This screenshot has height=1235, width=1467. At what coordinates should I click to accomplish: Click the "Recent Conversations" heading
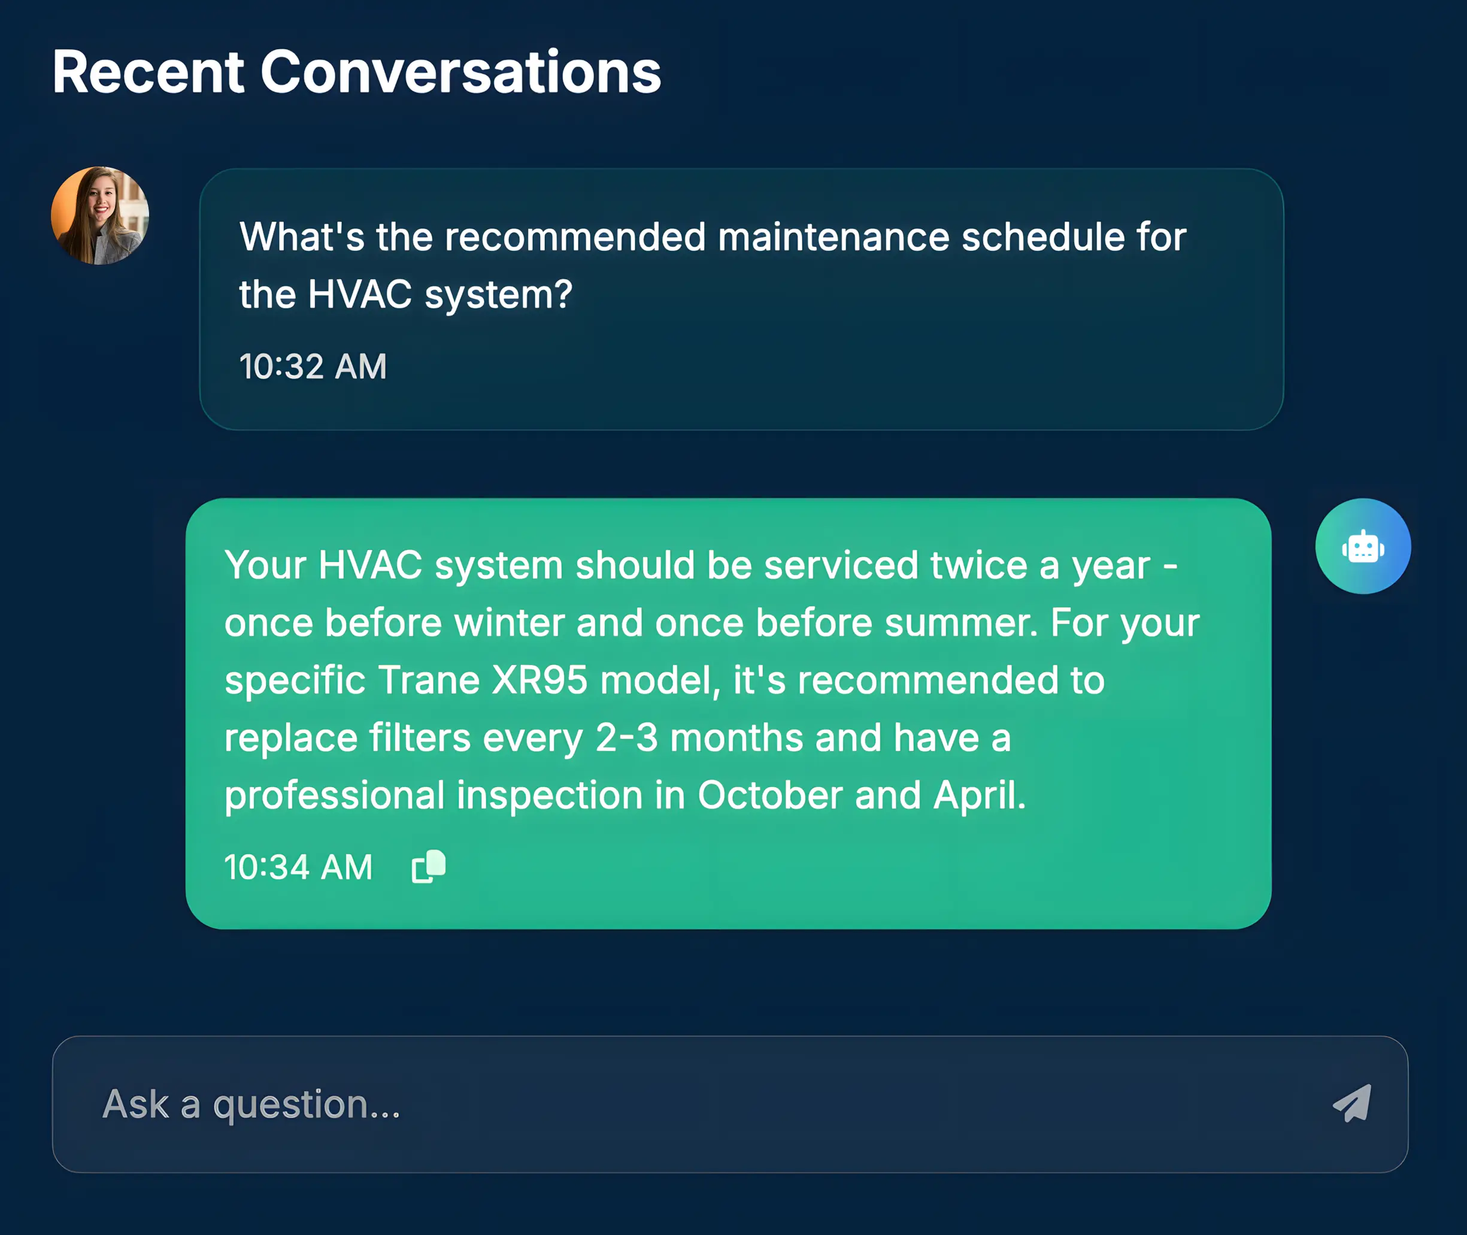[x=356, y=71]
